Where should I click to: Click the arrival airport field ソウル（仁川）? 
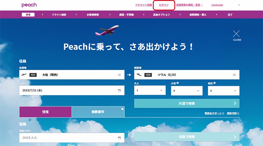pos(187,75)
